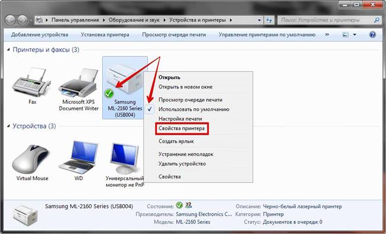
Task: Click the change view icon in toolbar
Action: 346,34
